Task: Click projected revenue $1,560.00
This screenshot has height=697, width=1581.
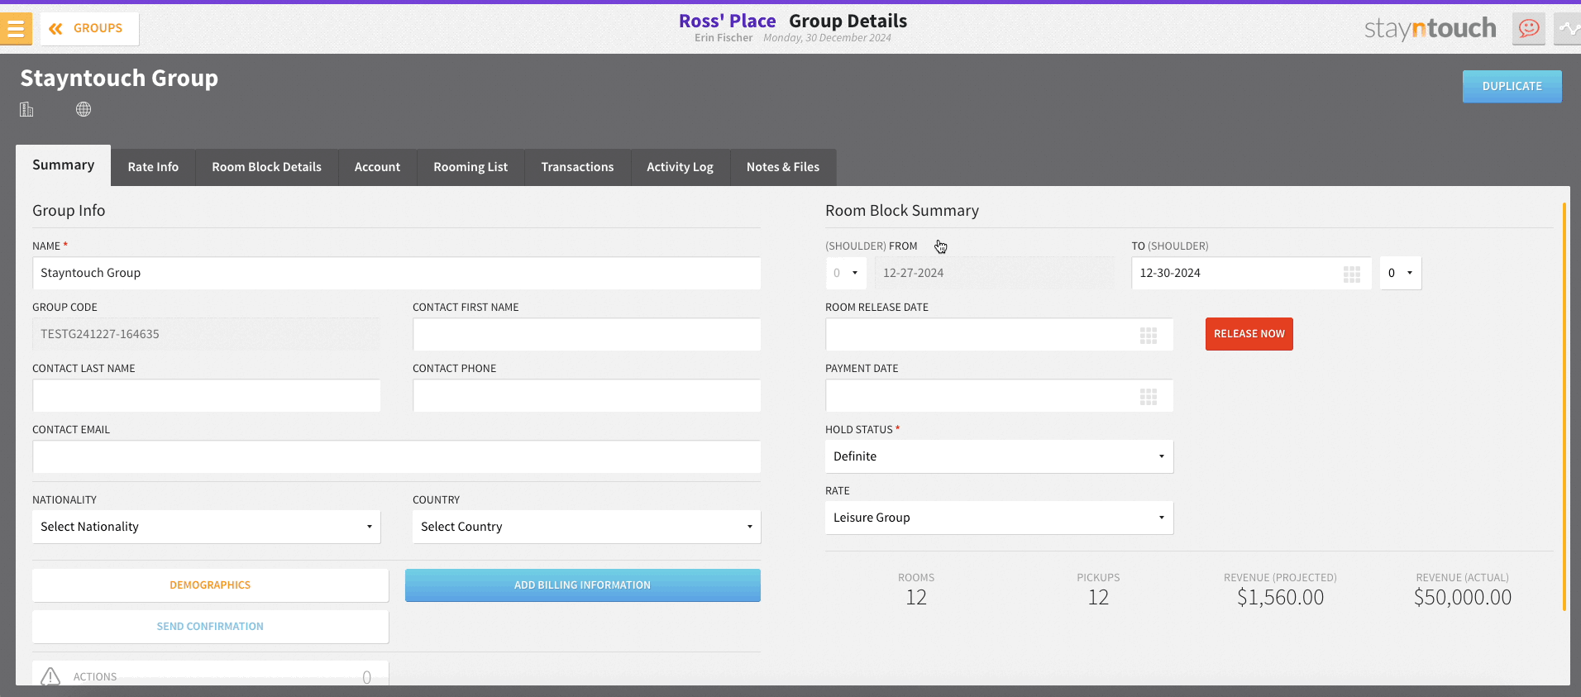Action: (x=1280, y=598)
